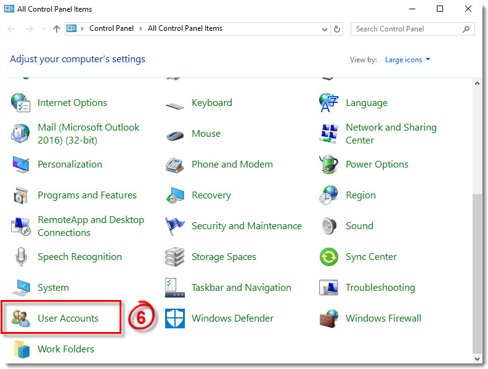Open the Storage Spaces icon
488x369 pixels.
[x=175, y=257]
